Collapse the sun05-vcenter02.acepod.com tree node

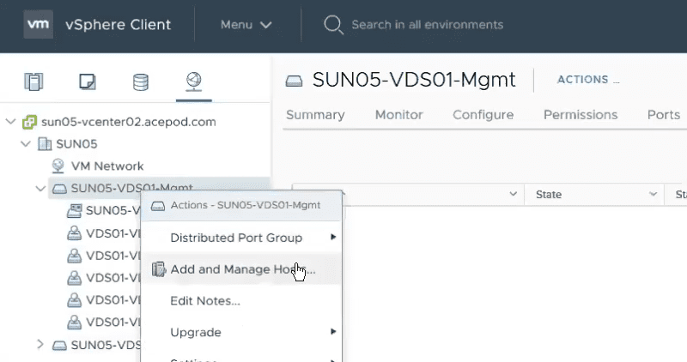click(11, 122)
